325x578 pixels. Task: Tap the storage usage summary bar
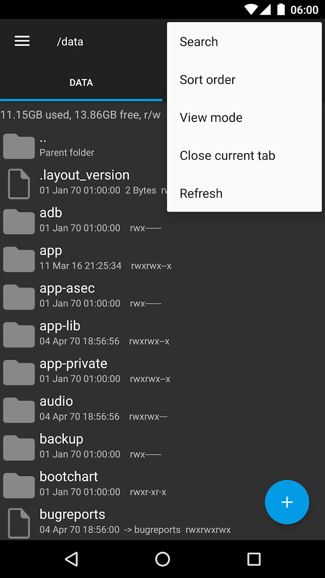click(81, 115)
